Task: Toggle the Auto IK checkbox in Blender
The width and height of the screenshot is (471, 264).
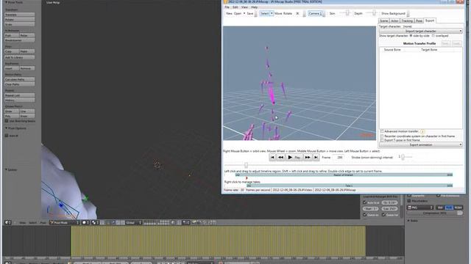Action: pyautogui.click(x=7, y=136)
